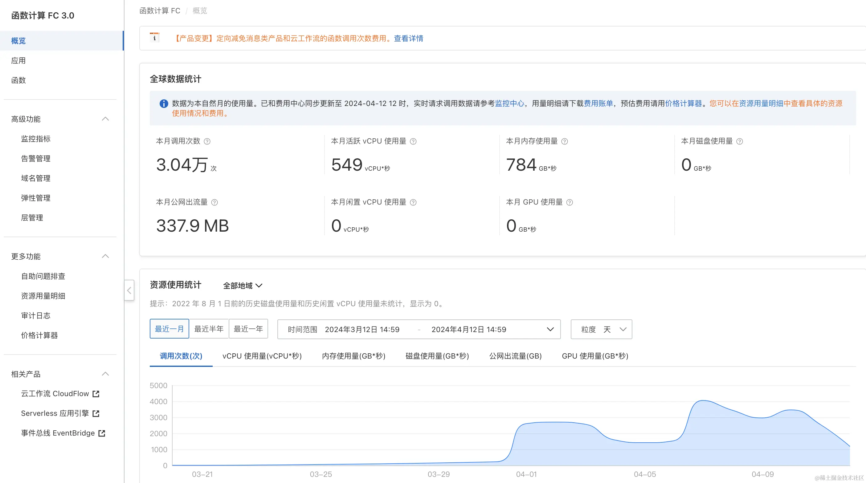Open the 粒度 granularity dropdown

pyautogui.click(x=602, y=329)
